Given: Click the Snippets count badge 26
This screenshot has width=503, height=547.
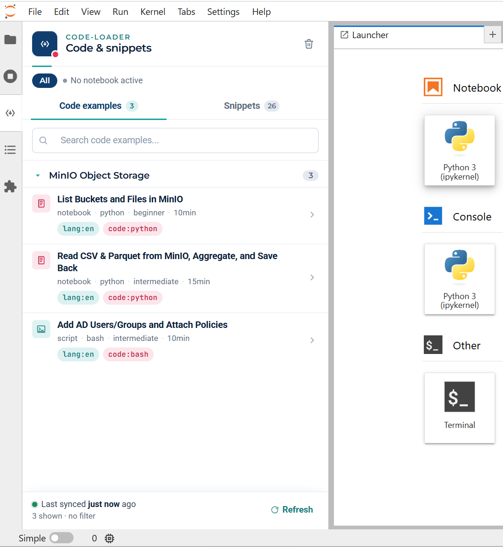Looking at the screenshot, I should tap(272, 106).
